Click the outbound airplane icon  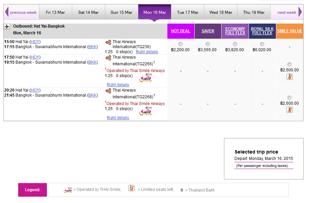[x=7, y=26]
